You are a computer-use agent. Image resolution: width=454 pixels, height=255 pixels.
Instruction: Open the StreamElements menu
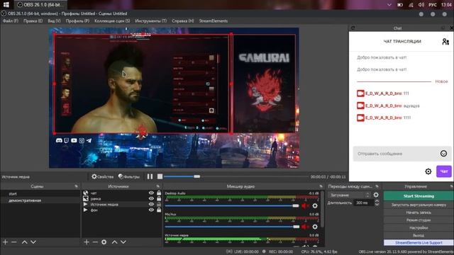(x=214, y=21)
